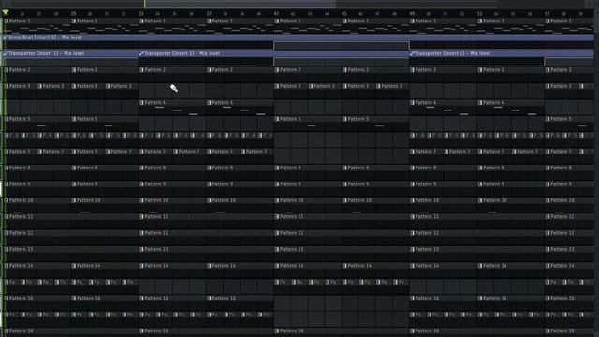Select the Pattern 12 clip title at bar 57

point(562,233)
